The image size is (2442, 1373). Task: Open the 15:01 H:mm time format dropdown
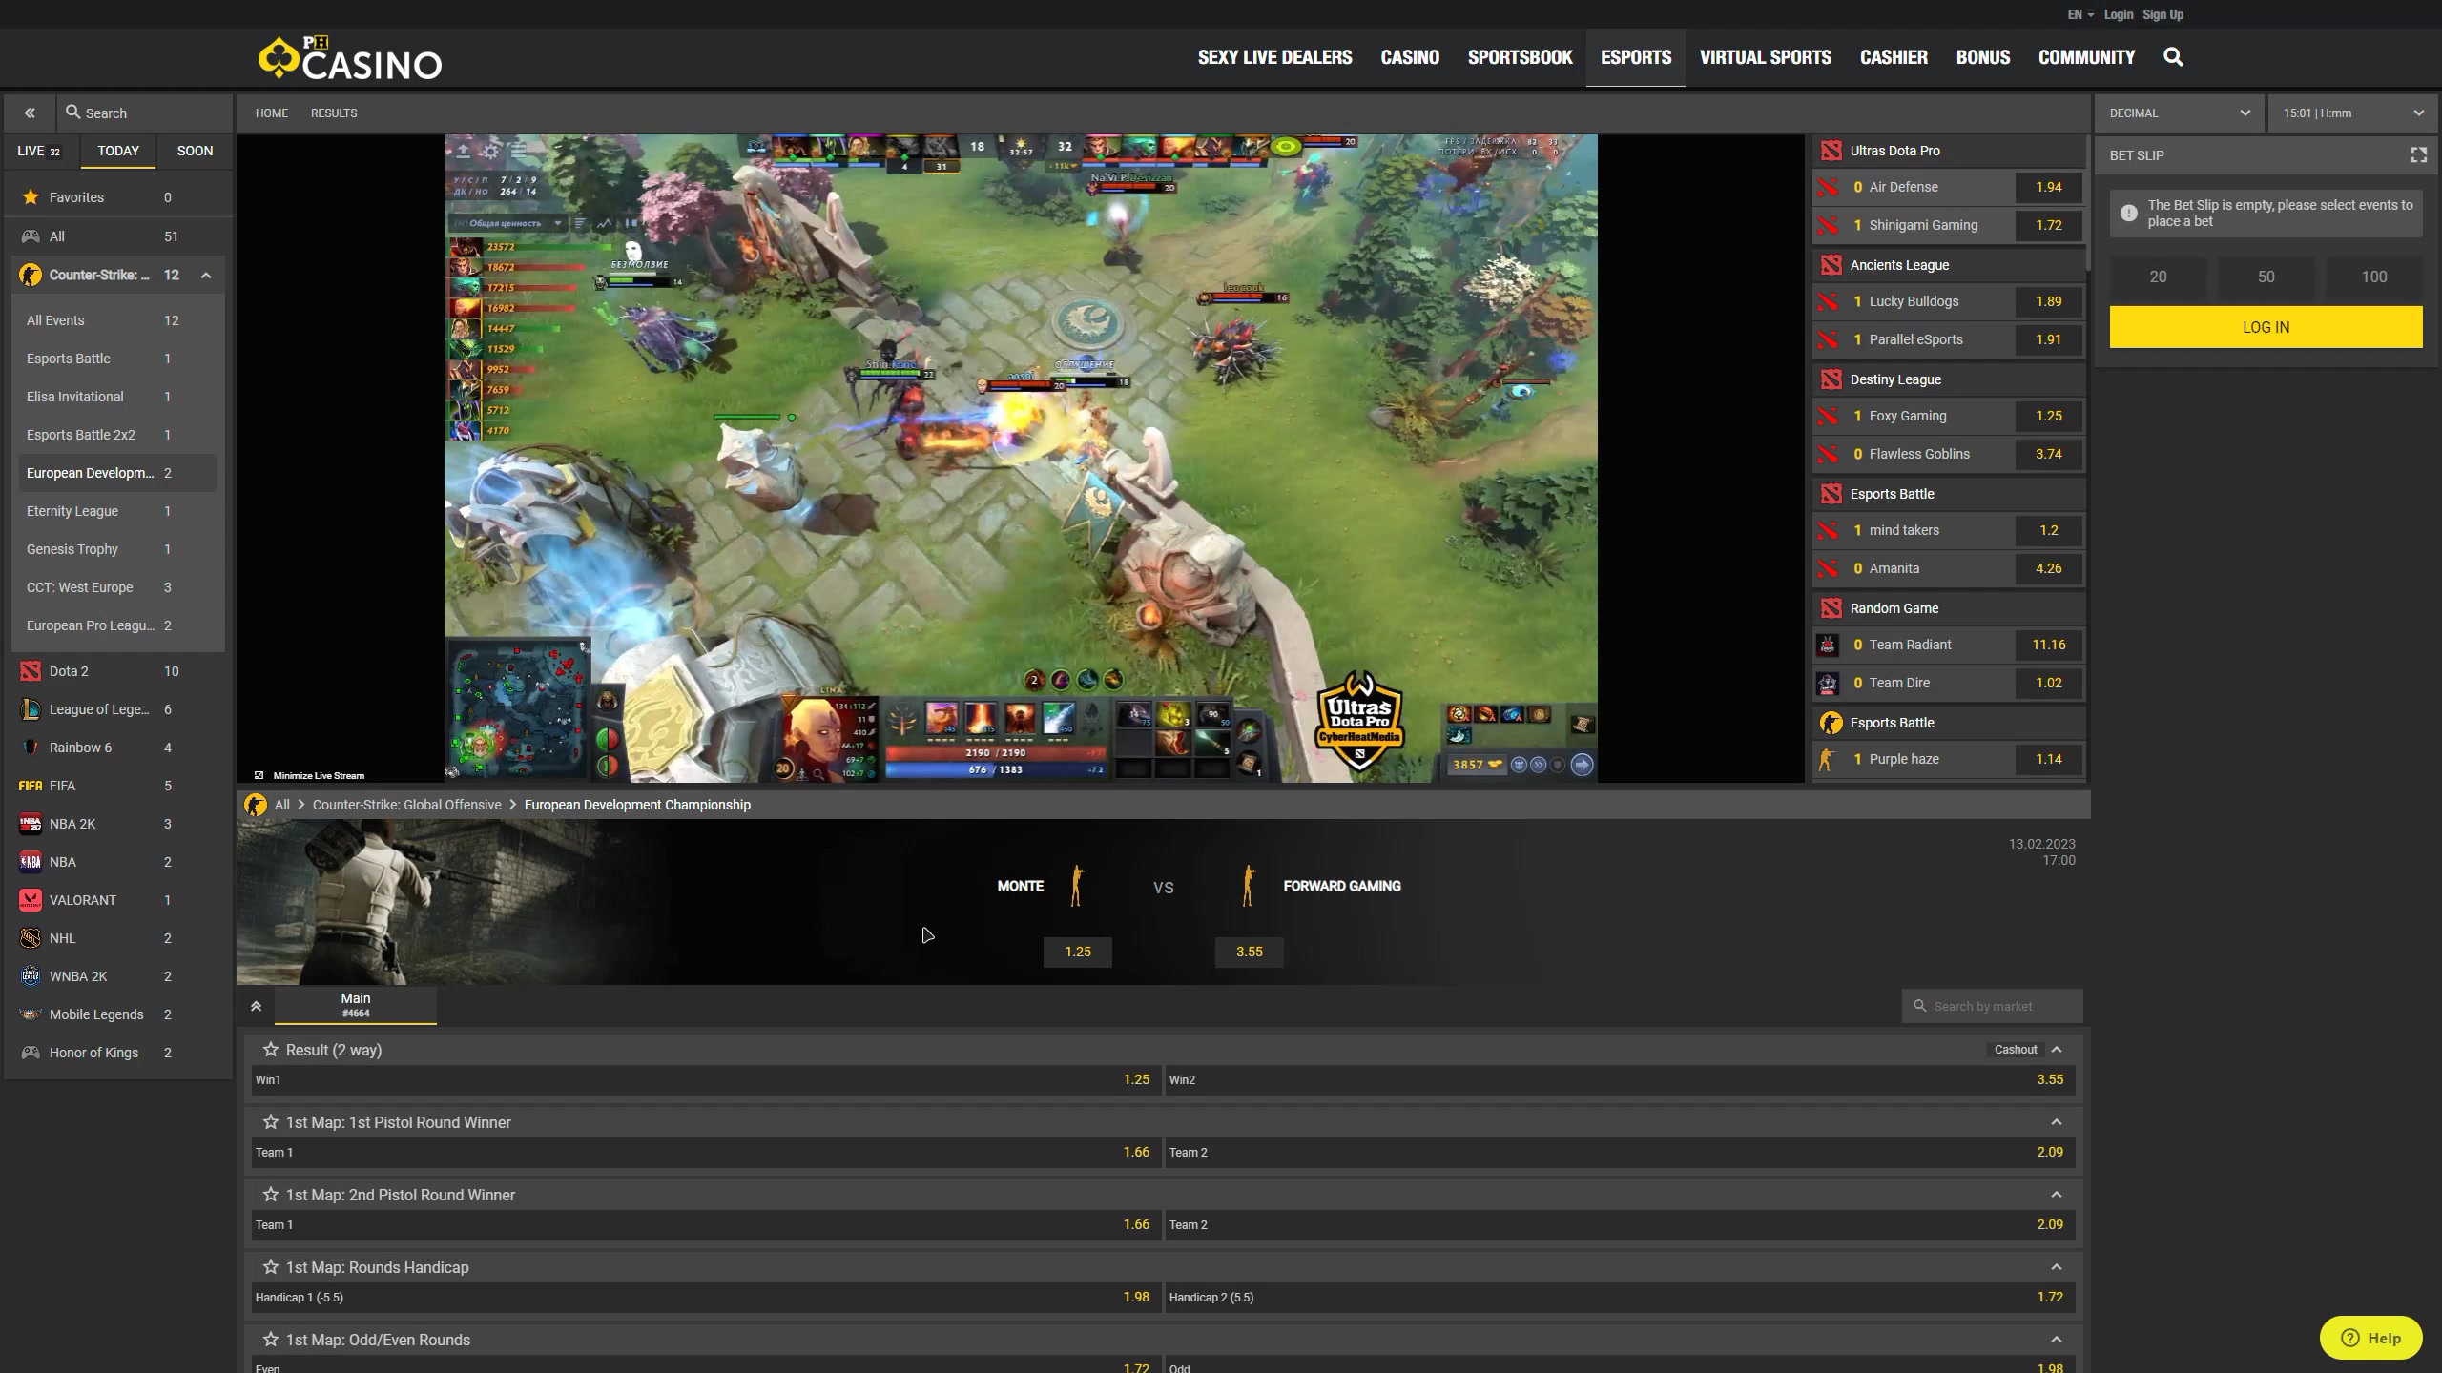2352,113
